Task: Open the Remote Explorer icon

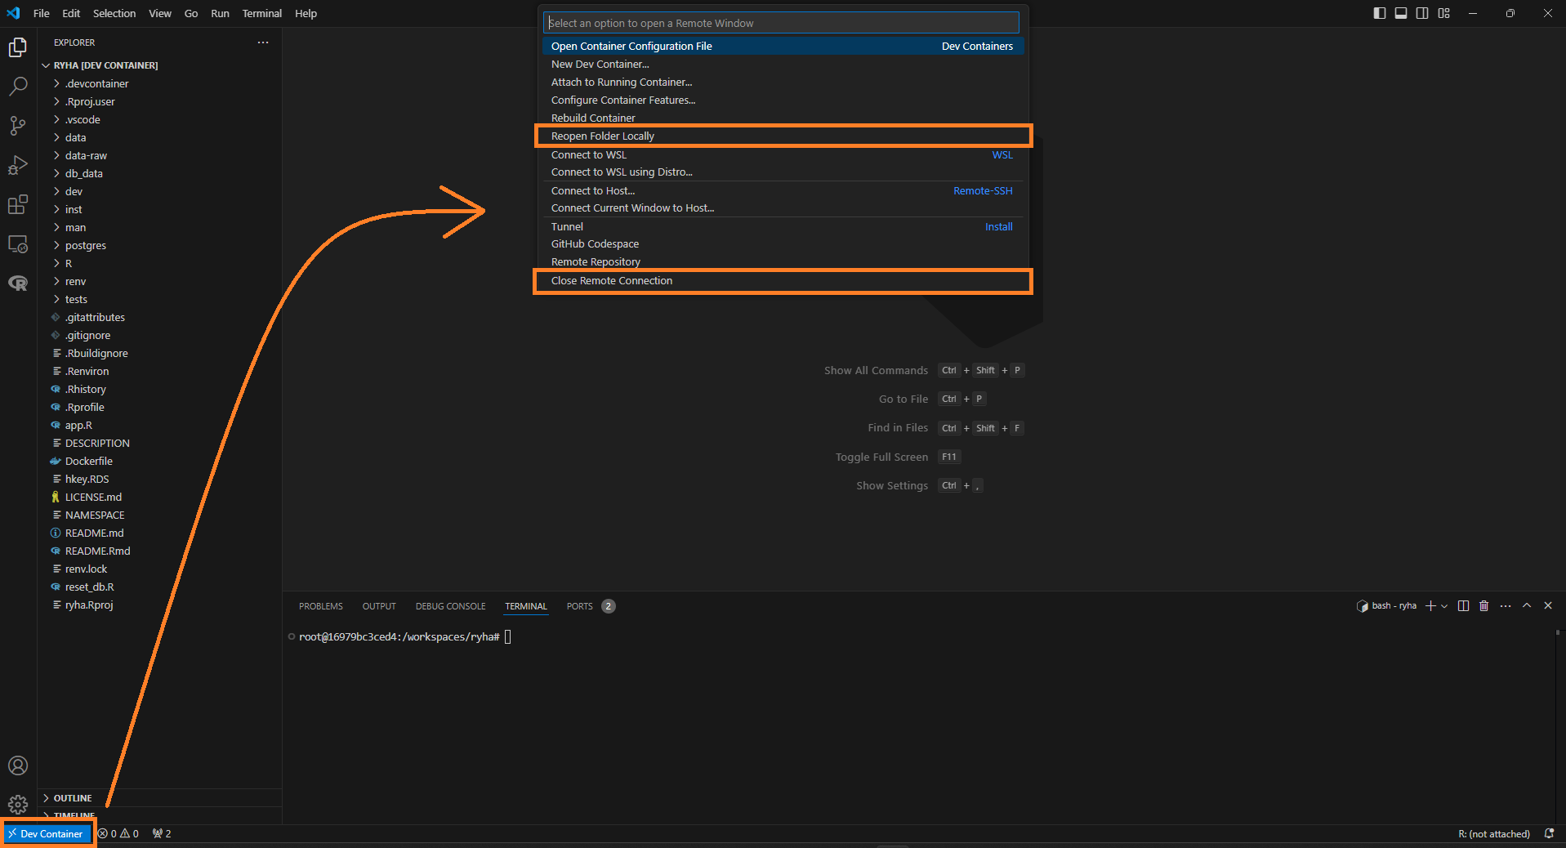Action: (18, 243)
